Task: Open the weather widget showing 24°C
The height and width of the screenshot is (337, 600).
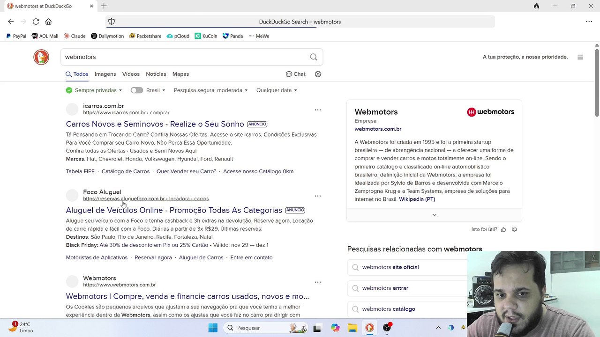Action: click(22, 328)
